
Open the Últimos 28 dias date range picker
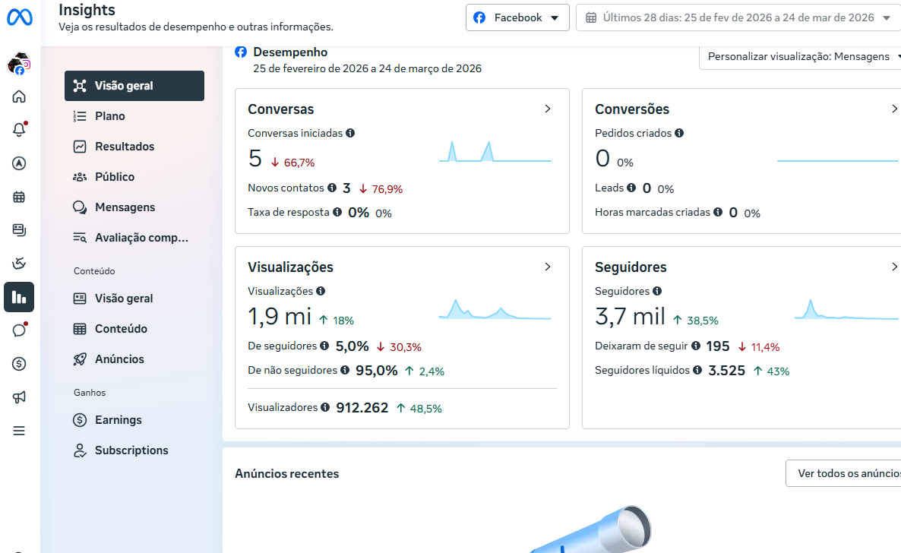739,17
